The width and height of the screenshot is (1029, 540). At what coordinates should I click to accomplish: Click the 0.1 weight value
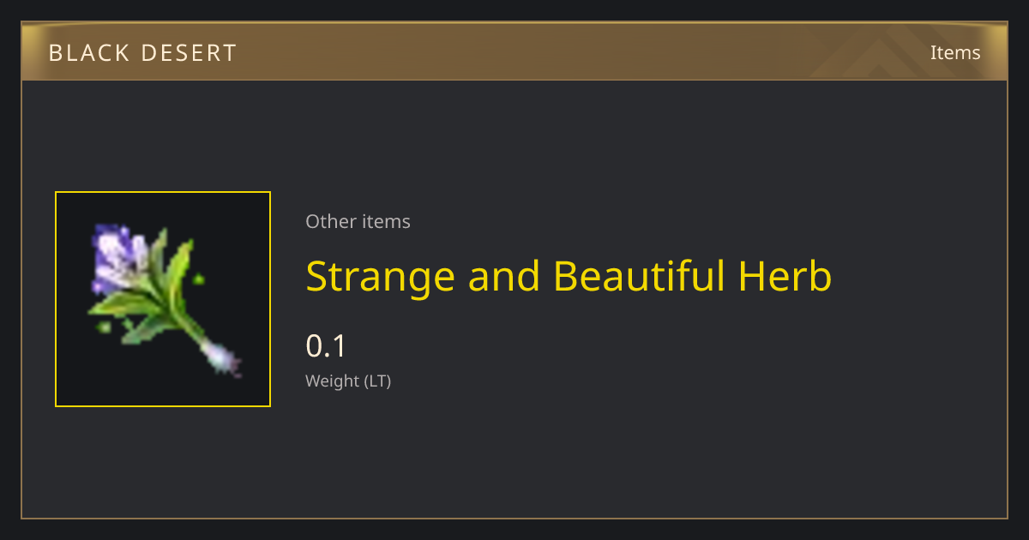(326, 346)
